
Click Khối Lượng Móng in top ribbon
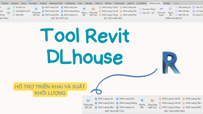coord(70,11)
